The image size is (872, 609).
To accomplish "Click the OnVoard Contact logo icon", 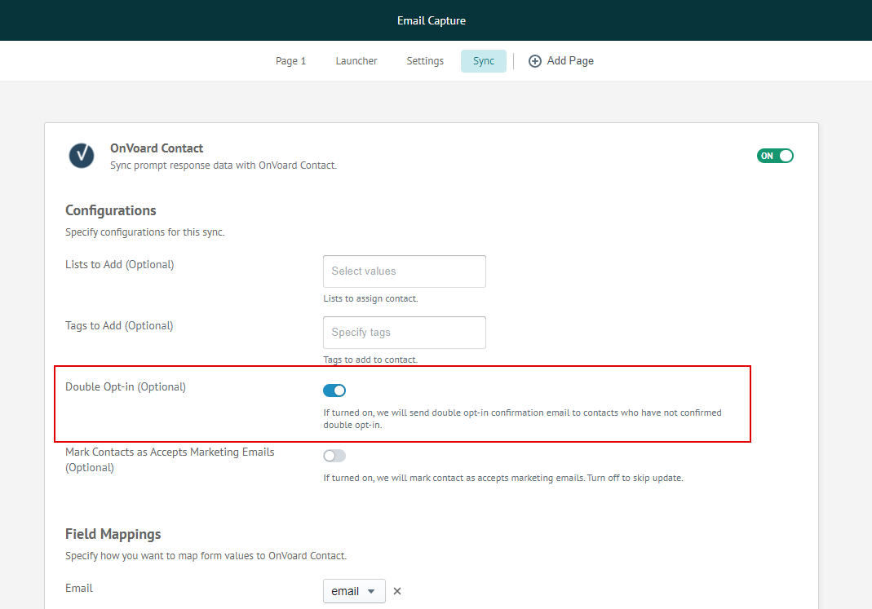I will pyautogui.click(x=82, y=156).
